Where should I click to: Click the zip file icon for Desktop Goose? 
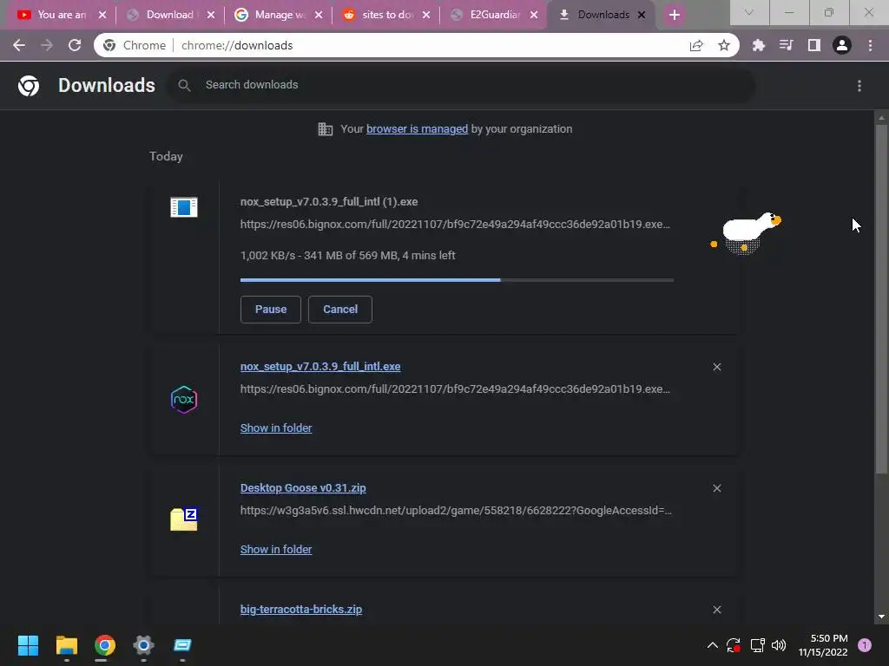(x=184, y=519)
